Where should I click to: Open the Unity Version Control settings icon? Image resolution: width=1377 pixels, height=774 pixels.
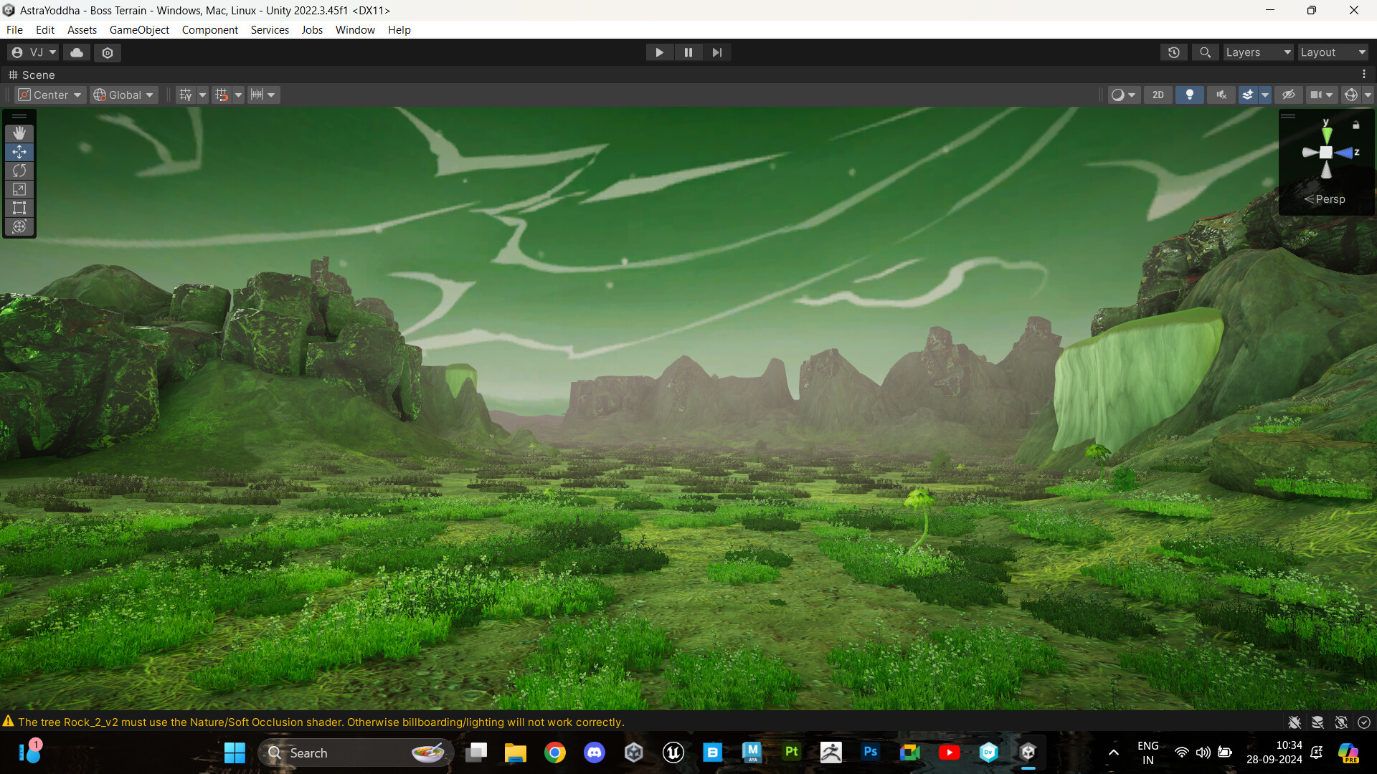click(x=108, y=52)
